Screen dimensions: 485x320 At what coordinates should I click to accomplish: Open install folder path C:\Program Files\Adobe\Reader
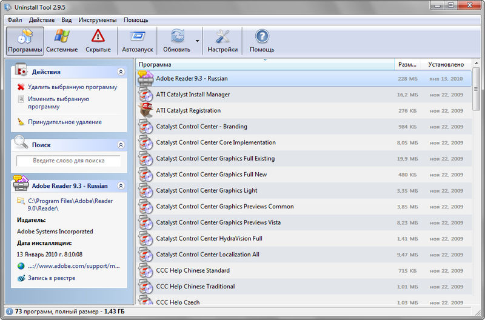tap(70, 205)
